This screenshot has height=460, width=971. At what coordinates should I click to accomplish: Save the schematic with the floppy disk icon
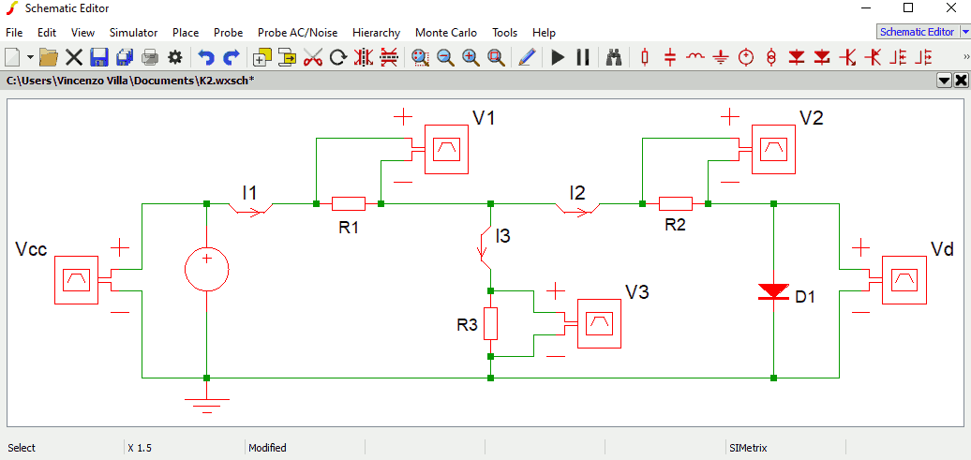point(99,57)
